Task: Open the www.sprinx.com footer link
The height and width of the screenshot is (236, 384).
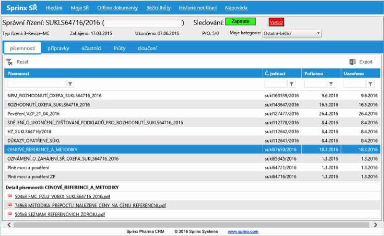Action: [243, 231]
